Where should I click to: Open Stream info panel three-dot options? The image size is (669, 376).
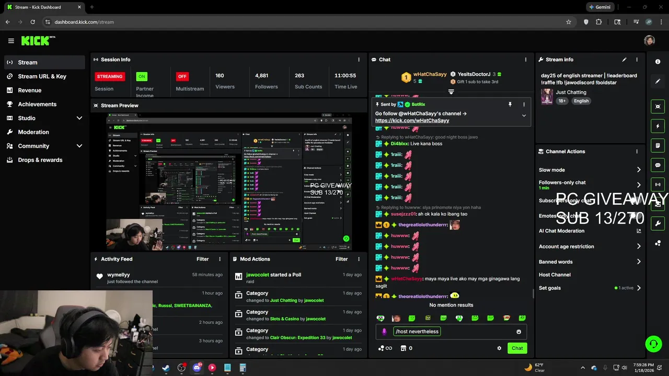[637, 60]
